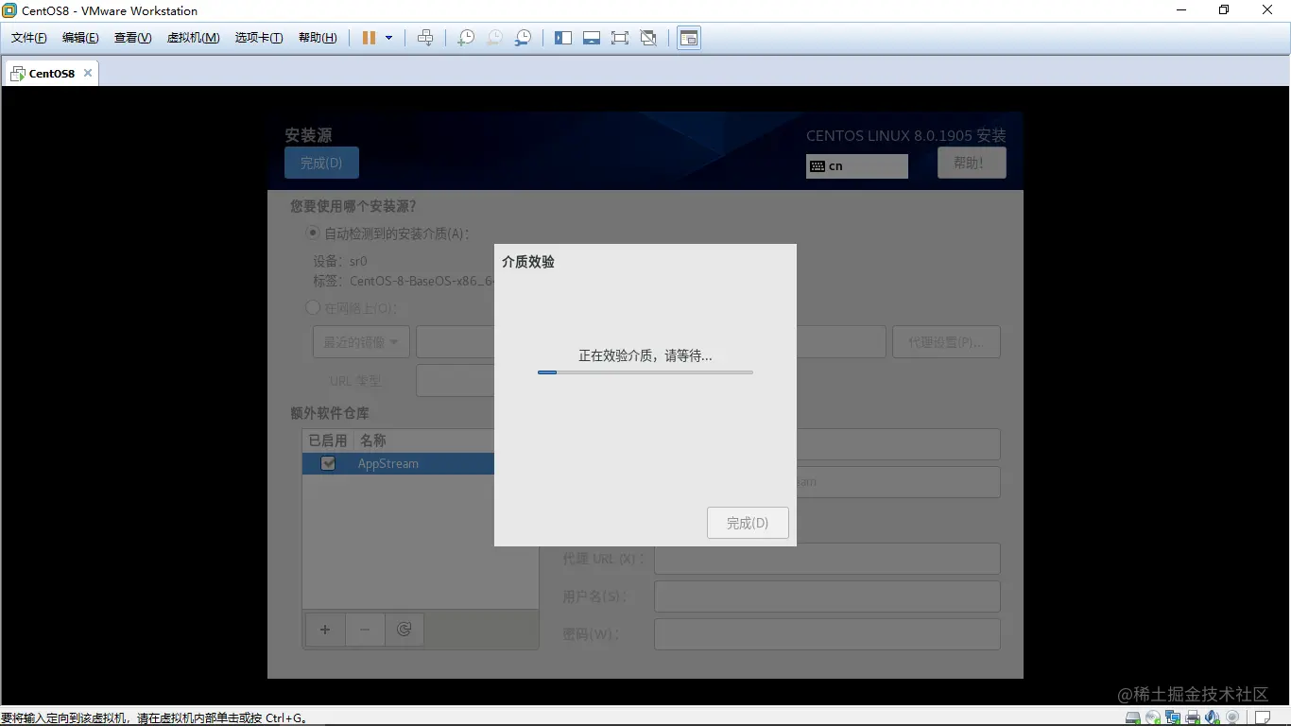Open the 选项卡(T) menu
The image size is (1291, 726).
pos(259,38)
